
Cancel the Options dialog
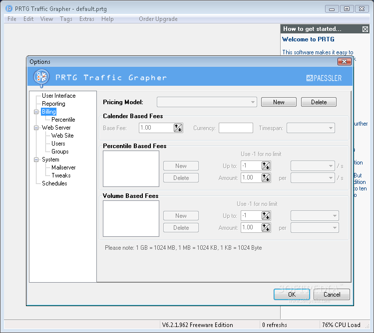[332, 295]
